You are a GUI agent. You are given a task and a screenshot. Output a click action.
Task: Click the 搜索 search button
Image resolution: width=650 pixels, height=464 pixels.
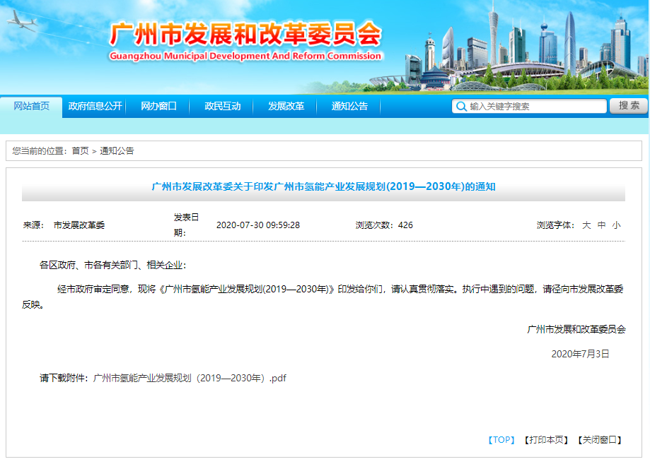click(x=628, y=106)
